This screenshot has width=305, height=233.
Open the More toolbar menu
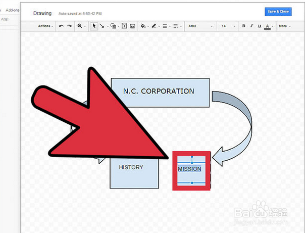[x=285, y=26]
